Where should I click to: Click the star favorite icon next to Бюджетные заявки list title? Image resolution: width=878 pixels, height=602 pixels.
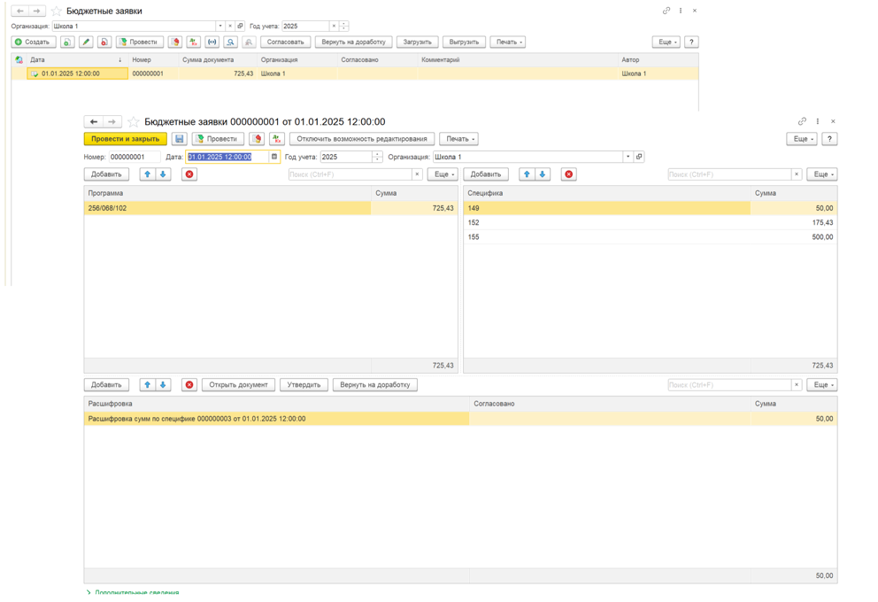coord(57,12)
